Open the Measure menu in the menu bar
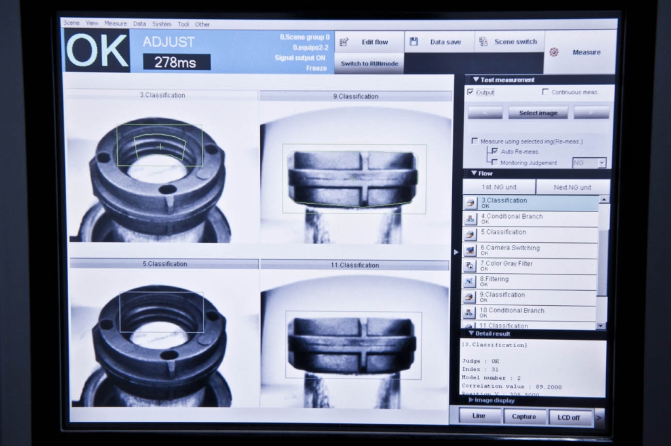Viewport: 671px width, 446px height. click(x=115, y=24)
